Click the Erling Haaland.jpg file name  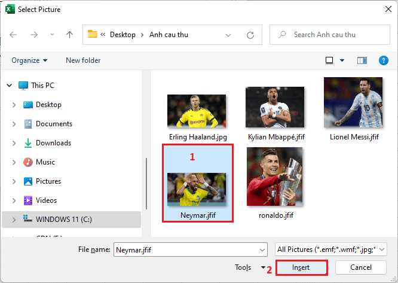coord(198,137)
